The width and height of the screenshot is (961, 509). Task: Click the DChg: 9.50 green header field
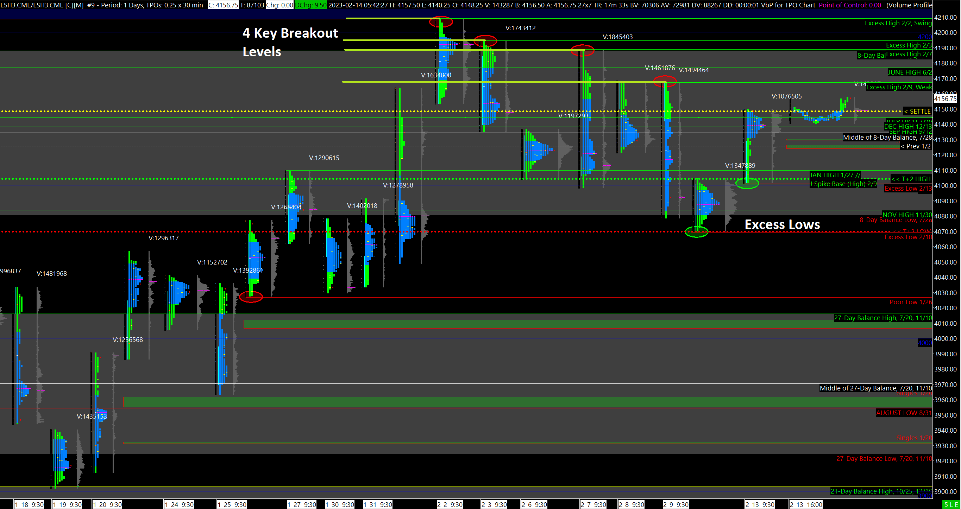point(310,5)
